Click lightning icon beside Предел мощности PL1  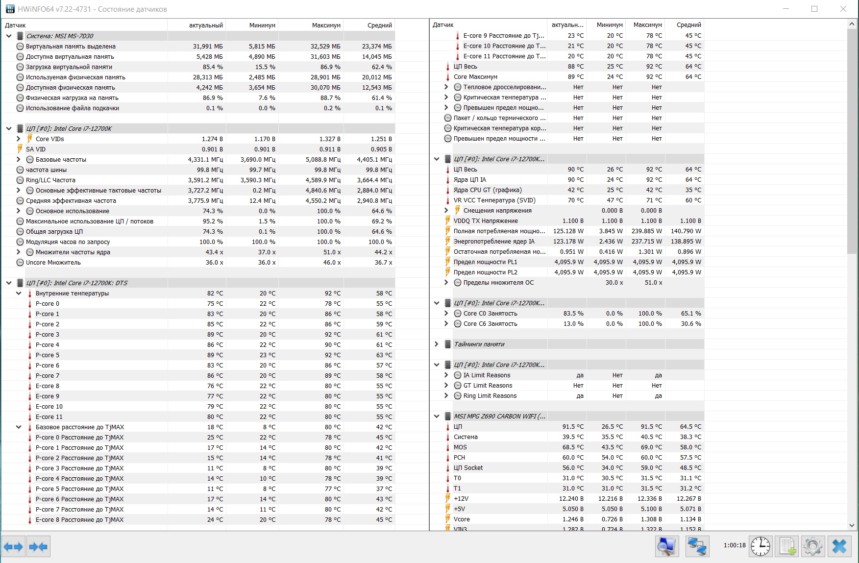coord(448,262)
